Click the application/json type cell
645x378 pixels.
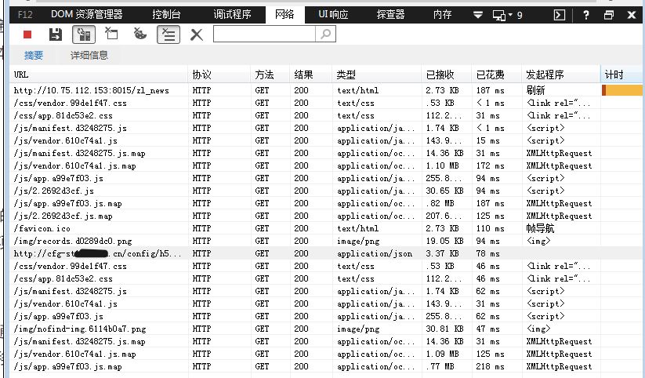[375, 253]
